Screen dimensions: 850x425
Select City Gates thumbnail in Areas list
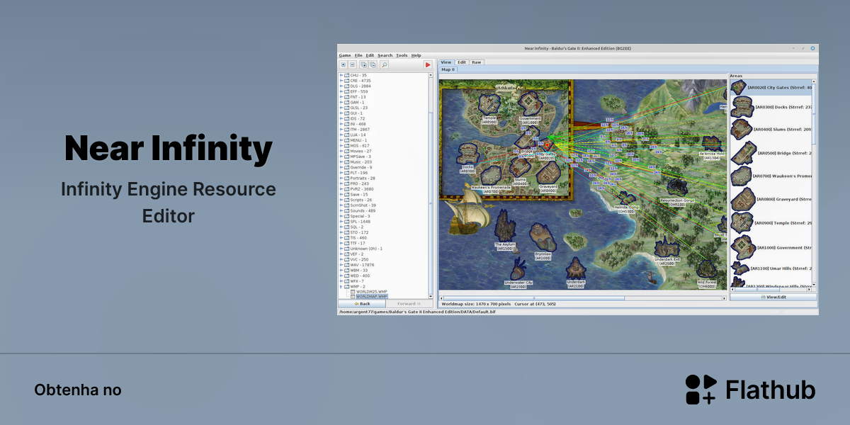739,87
